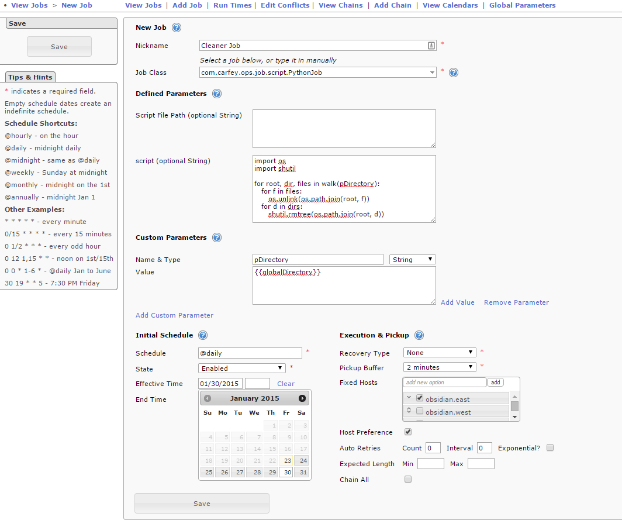Screen dimensions: 622x520
Task: Open help icon beside Job Class dropdown
Action: 453,73
